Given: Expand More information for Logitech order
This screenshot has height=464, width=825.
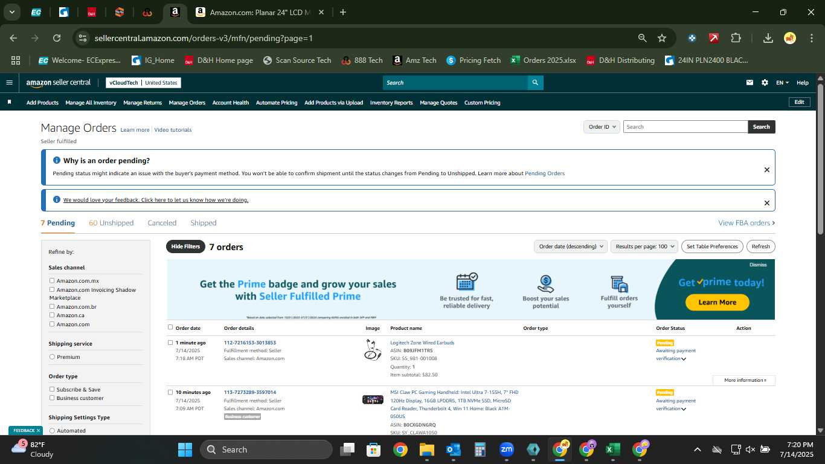Looking at the screenshot, I should pyautogui.click(x=744, y=380).
